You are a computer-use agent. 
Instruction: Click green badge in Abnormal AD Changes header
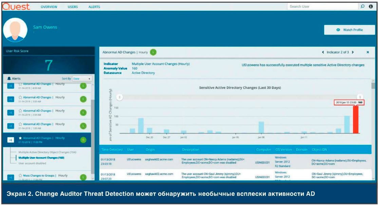pos(153,52)
